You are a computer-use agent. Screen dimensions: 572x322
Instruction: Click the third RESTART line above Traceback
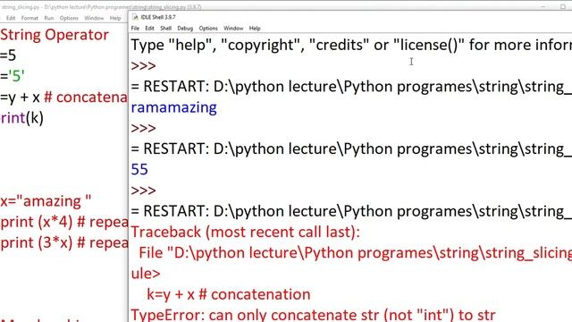[x=351, y=211]
